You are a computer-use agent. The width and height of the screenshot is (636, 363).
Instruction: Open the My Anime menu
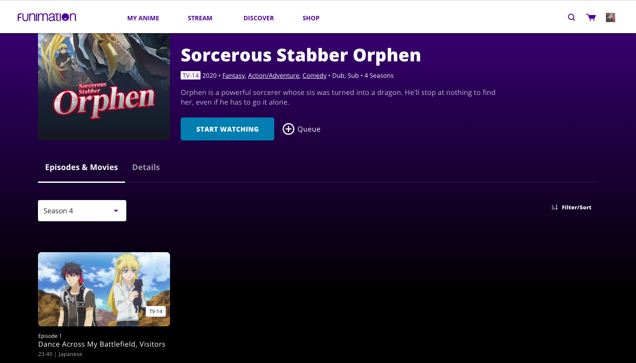[x=143, y=18]
